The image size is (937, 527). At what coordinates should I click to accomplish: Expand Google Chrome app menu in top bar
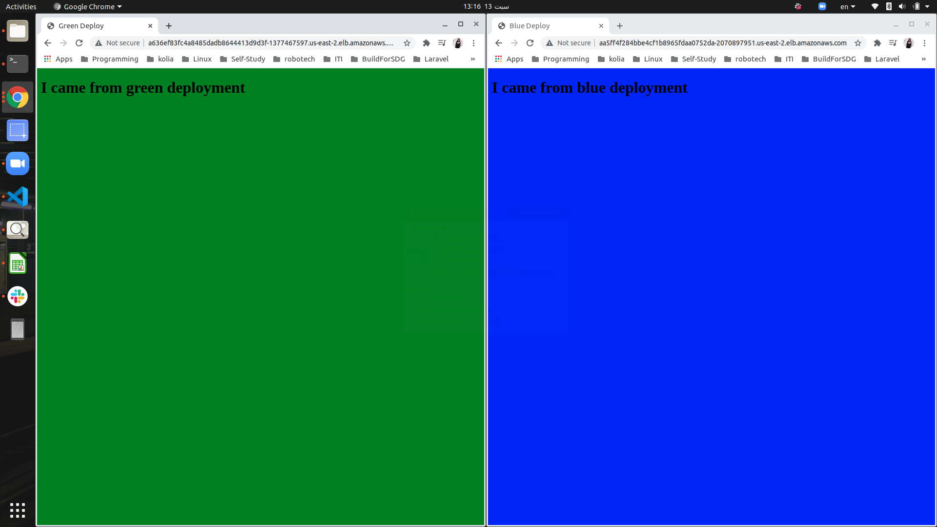click(88, 6)
